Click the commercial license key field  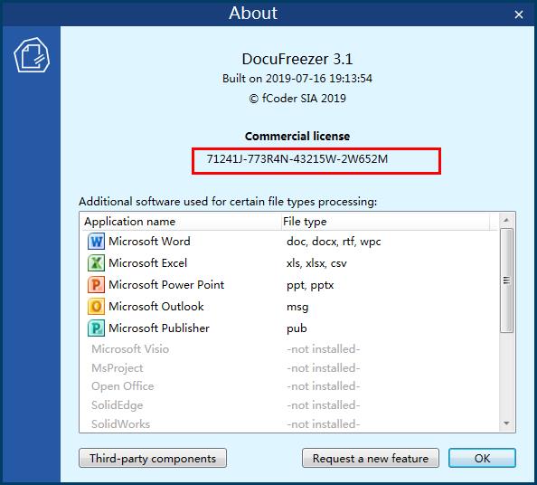[x=316, y=161]
